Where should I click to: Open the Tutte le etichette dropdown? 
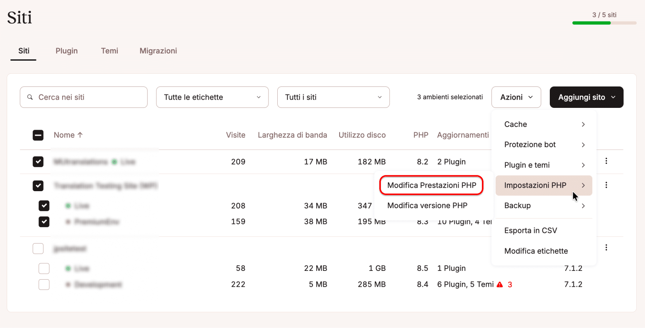(x=212, y=97)
